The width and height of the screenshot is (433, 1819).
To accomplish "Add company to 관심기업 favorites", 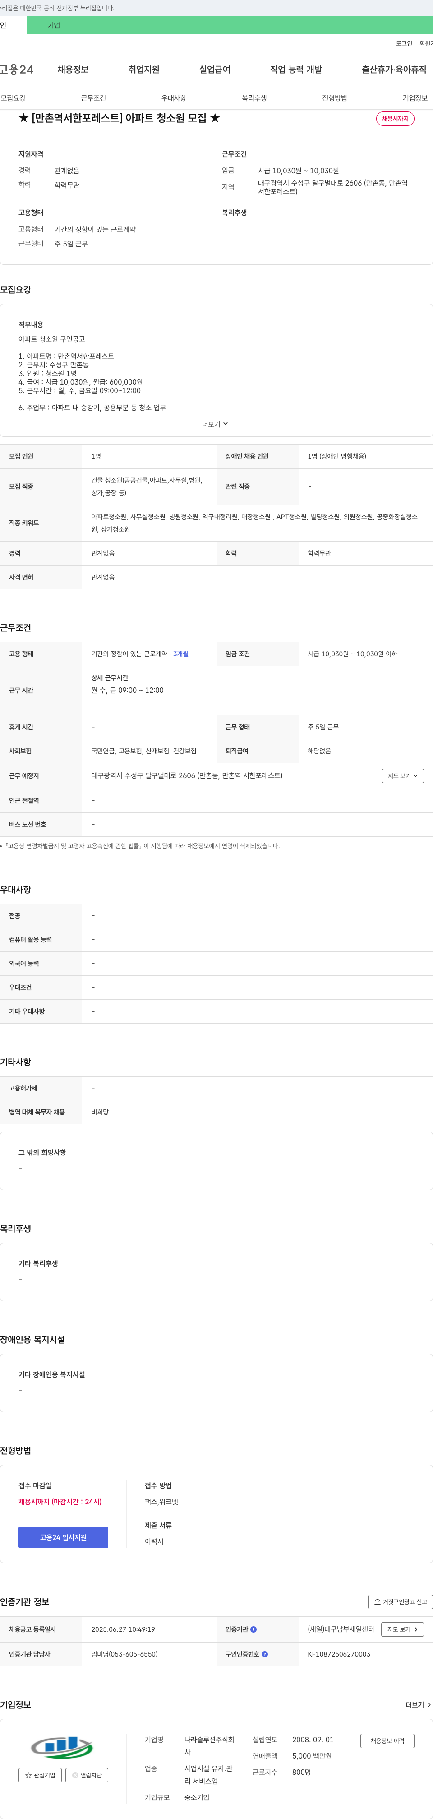I will (40, 1775).
